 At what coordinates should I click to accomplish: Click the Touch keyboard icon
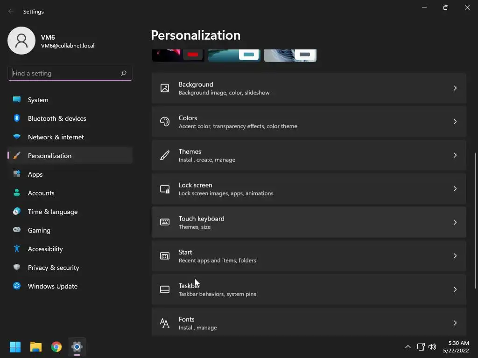(165, 222)
